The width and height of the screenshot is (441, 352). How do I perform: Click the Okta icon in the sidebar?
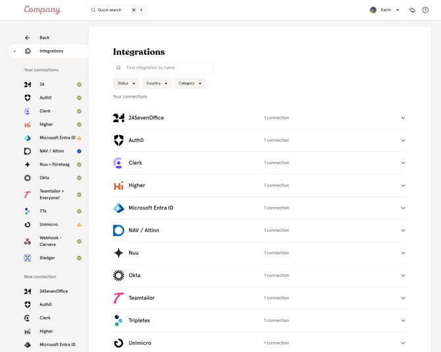[27, 178]
